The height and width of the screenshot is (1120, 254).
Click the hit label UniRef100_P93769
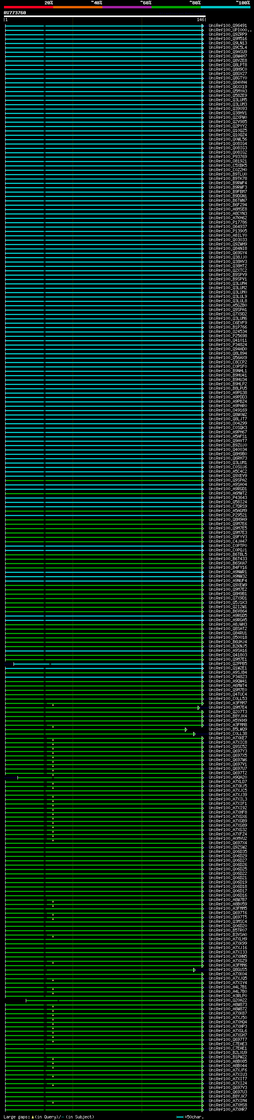pyautogui.click(x=227, y=157)
